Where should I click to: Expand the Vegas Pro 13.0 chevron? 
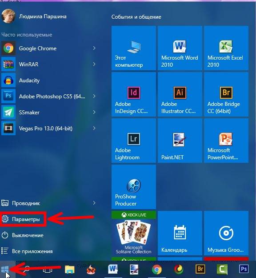pos(94,128)
